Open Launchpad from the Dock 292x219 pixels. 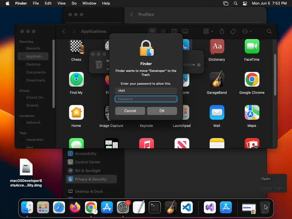click(43, 207)
